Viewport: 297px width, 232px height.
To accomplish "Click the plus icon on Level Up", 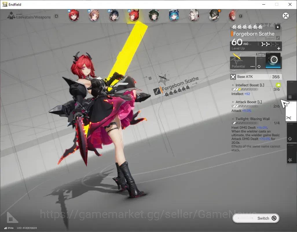I will pos(279,48).
